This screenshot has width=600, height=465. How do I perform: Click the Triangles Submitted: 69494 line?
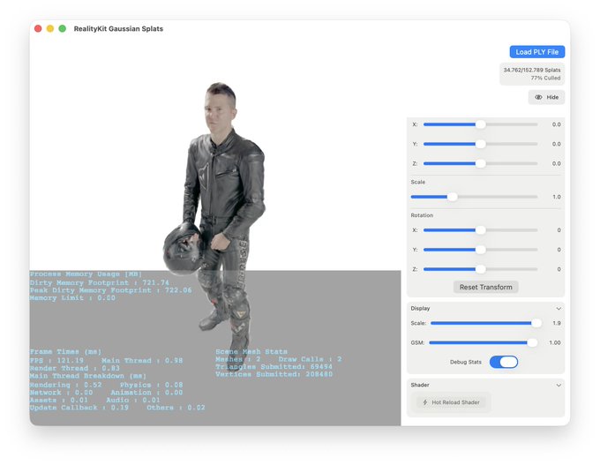[274, 367]
